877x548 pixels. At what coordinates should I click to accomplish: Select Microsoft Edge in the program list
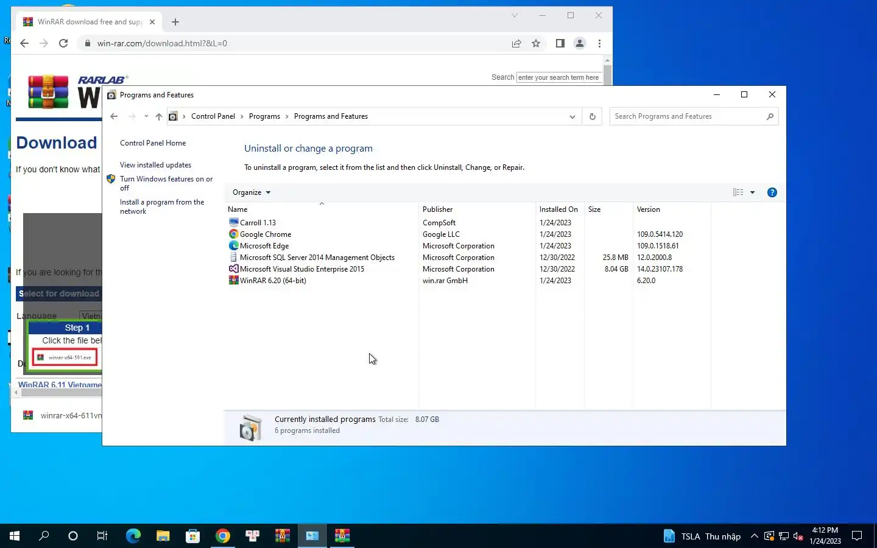(264, 246)
